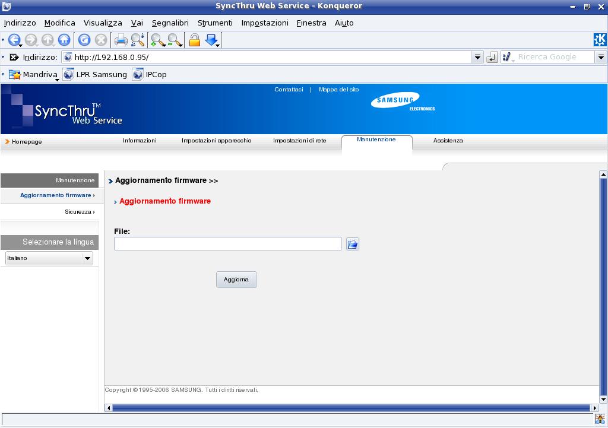Expand the address bar history dropdown

pos(477,58)
